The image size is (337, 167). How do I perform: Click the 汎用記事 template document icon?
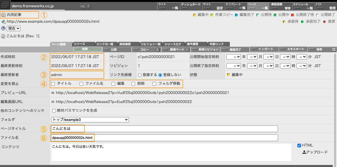pos(3,15)
